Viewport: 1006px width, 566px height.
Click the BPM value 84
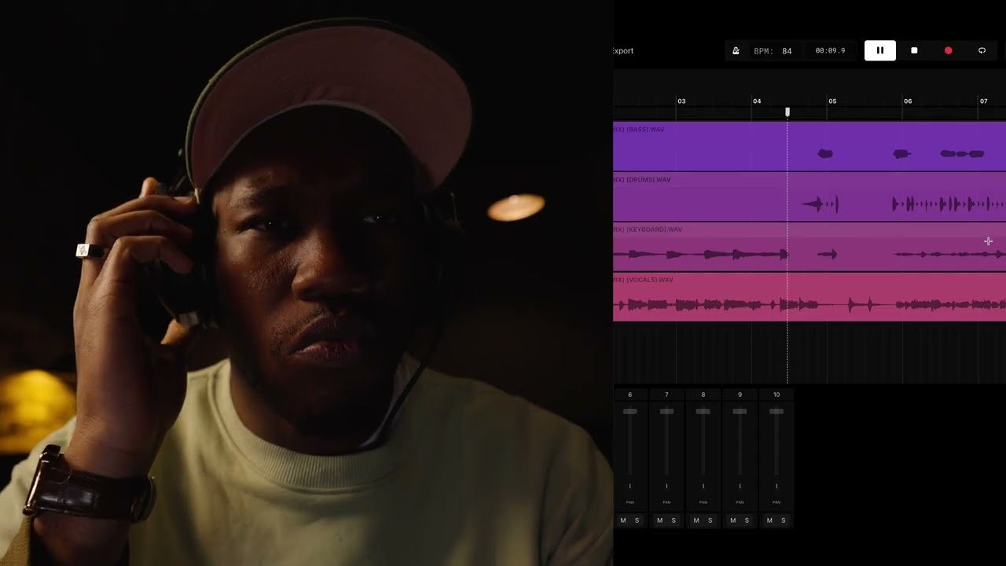coord(787,51)
